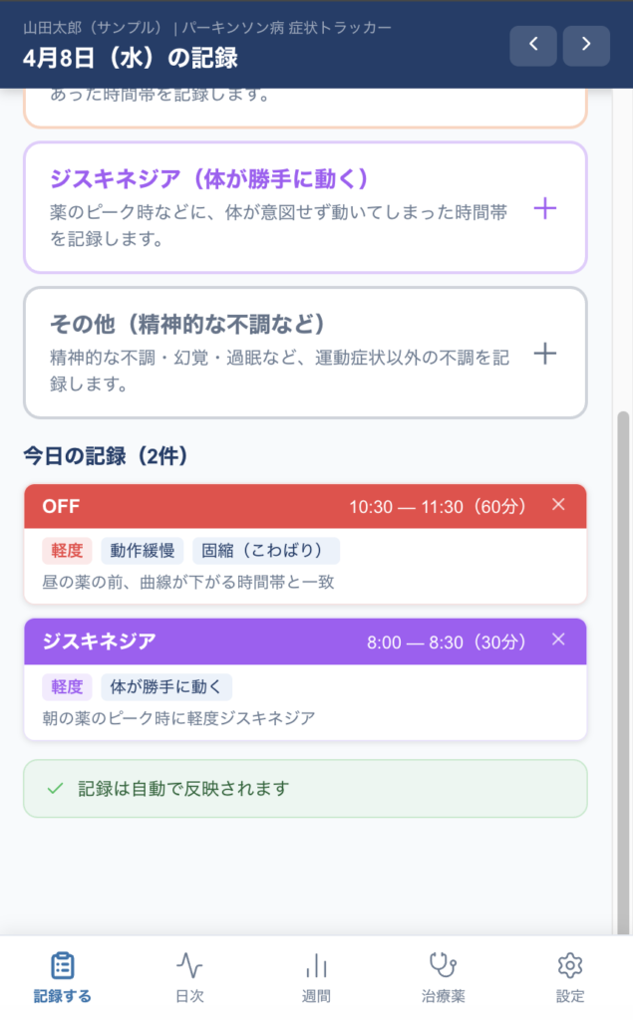This screenshot has height=1020, width=633.
Task: Click the 4月8日(水)の記録 title
Action: tap(131, 57)
